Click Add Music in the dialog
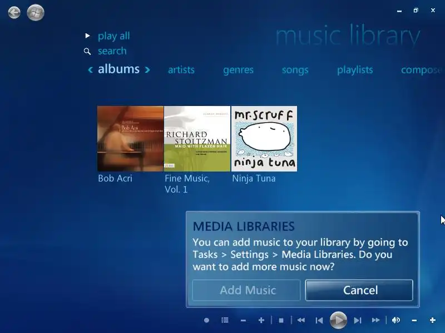 click(246, 290)
